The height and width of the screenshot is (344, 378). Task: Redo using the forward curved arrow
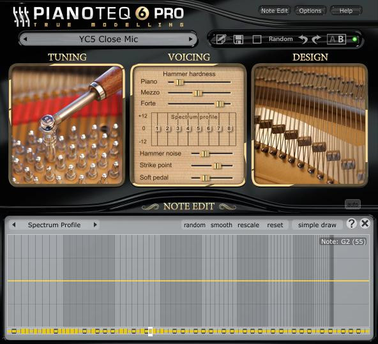point(316,40)
